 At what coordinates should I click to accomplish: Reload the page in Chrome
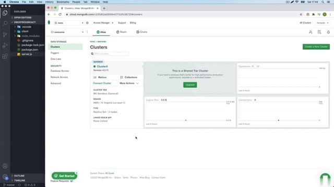tap(60, 15)
